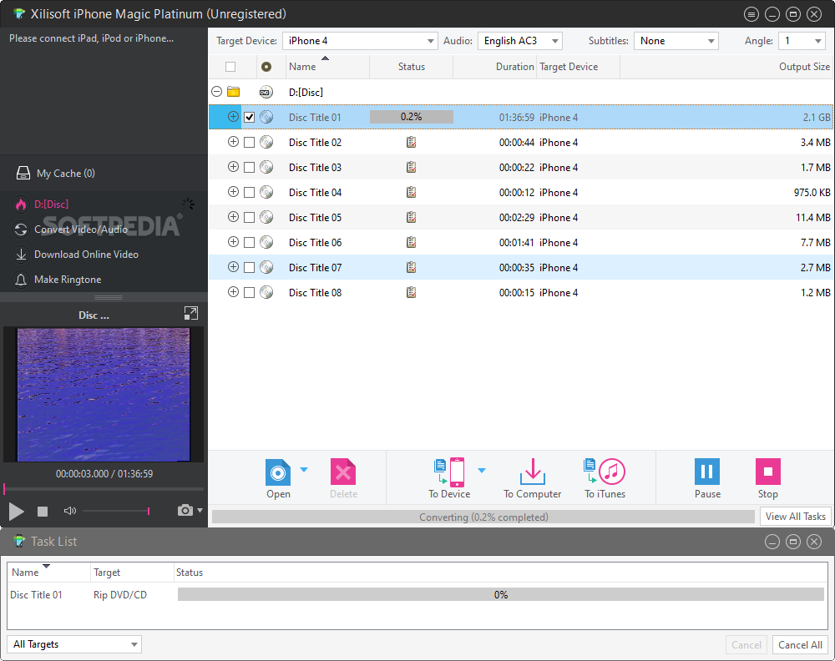Take a snapshot with camera icon
The width and height of the screenshot is (835, 661).
click(185, 511)
